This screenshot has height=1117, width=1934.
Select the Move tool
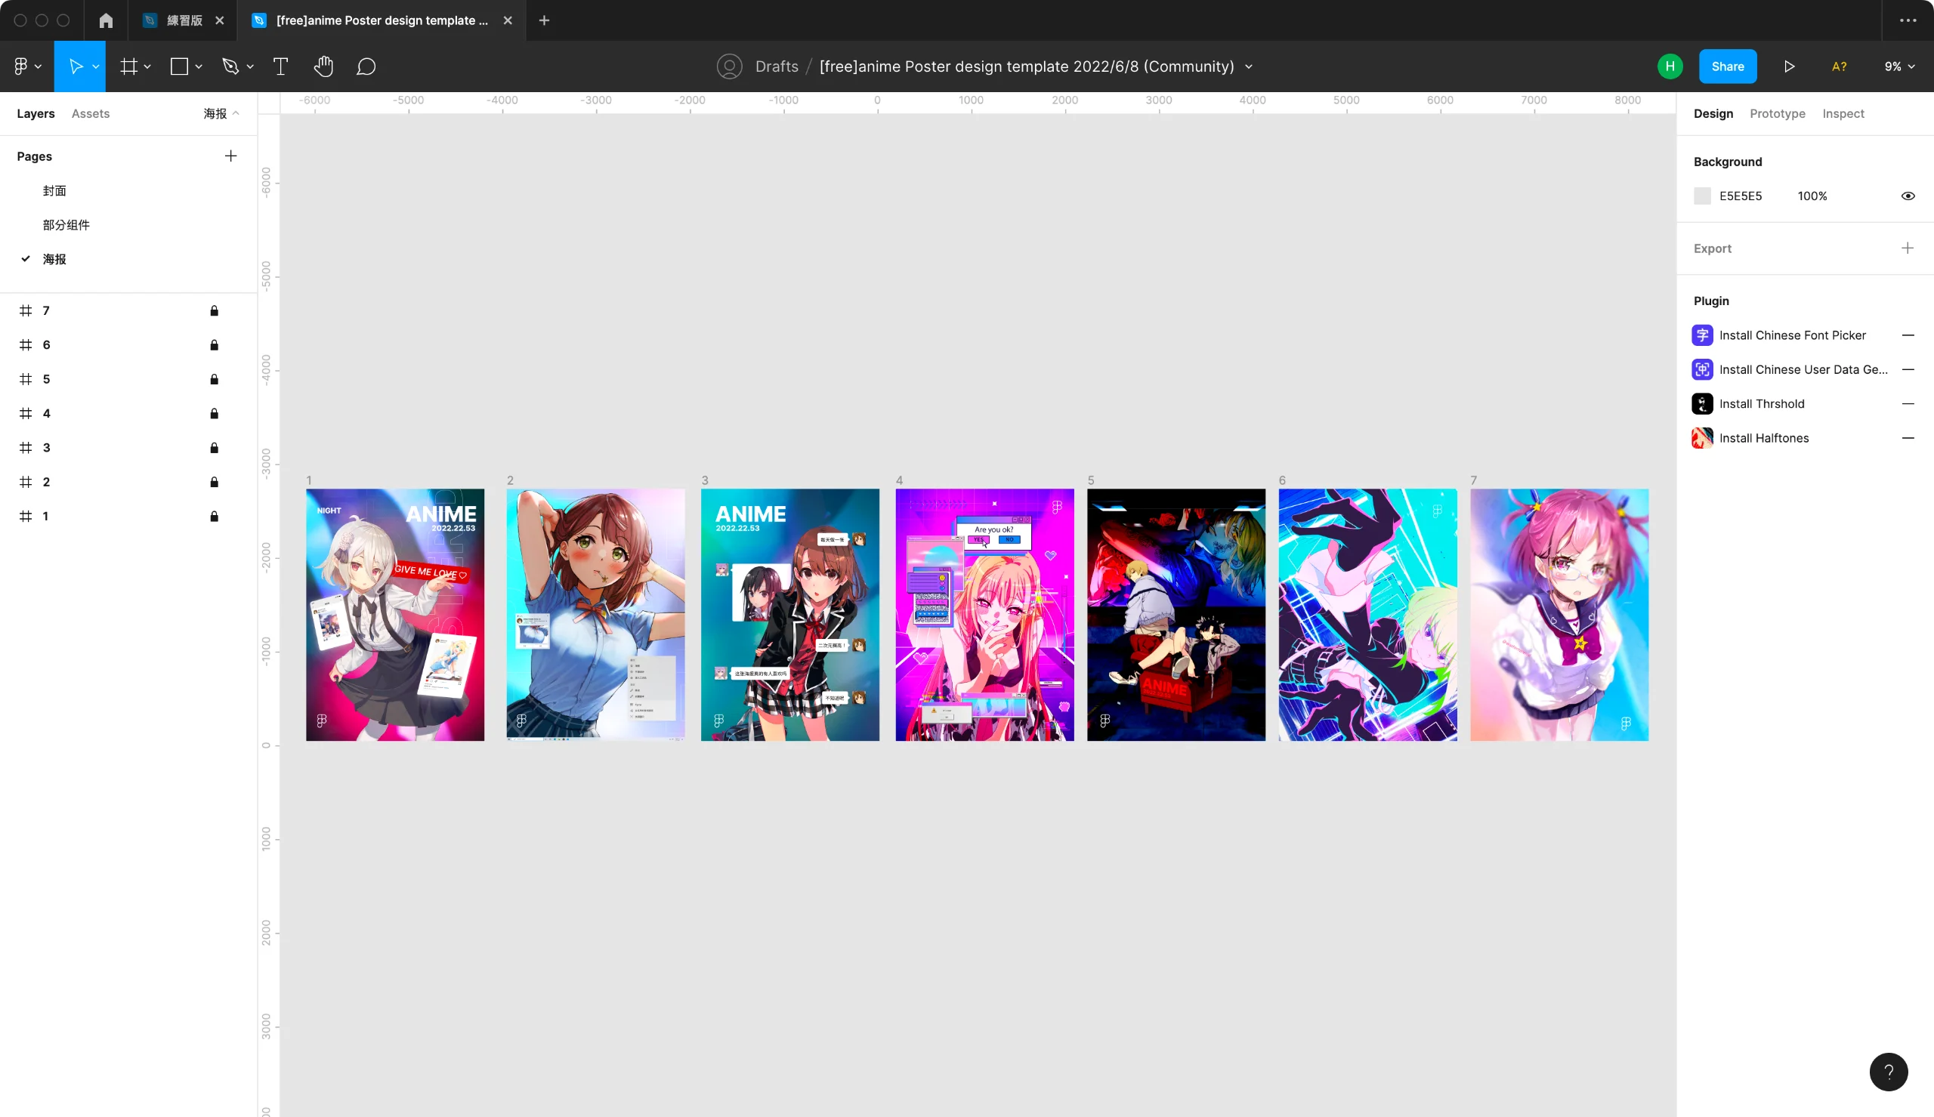click(x=76, y=66)
